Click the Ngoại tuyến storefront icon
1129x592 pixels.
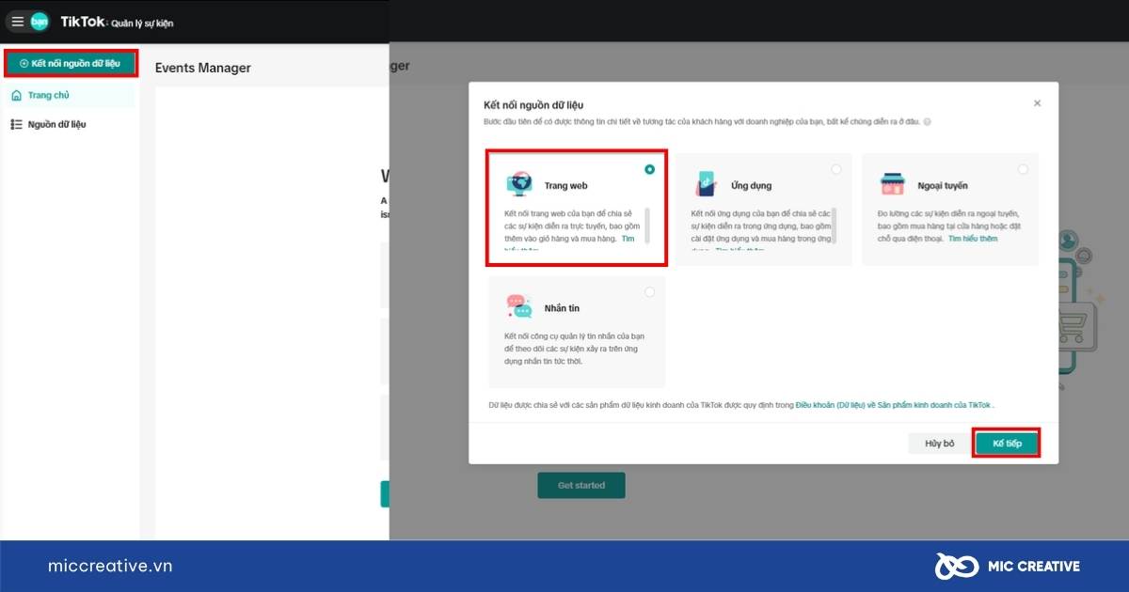893,184
